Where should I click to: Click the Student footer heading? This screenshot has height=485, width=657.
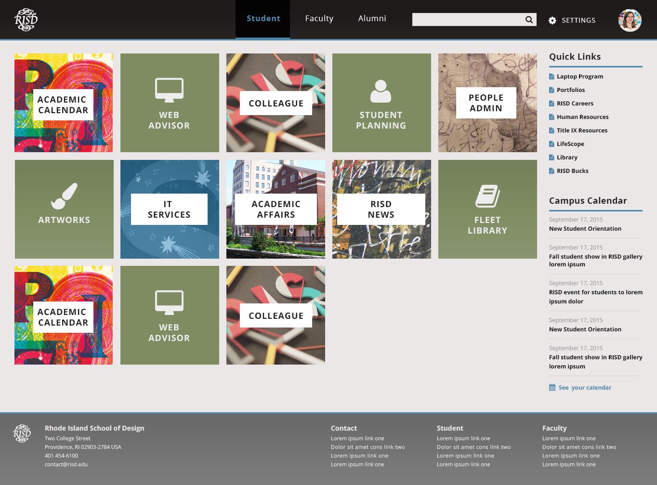click(450, 428)
